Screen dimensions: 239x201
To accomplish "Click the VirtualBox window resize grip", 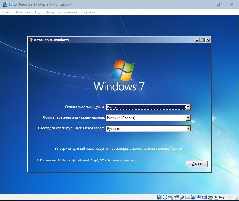I will coord(237,198).
